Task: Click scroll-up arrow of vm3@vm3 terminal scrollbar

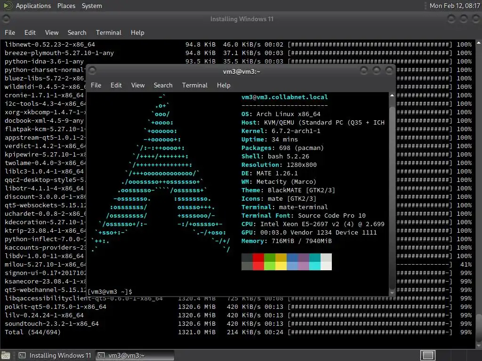Action: click(392, 95)
